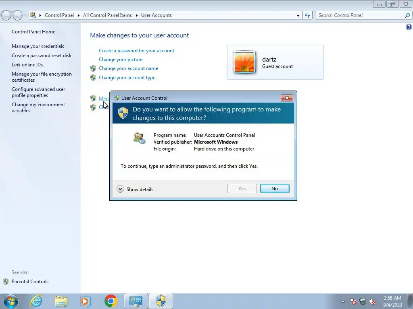Screen dimensions: 413x309
Task: Click User Accounts Control Panel program name
Action: coord(224,135)
